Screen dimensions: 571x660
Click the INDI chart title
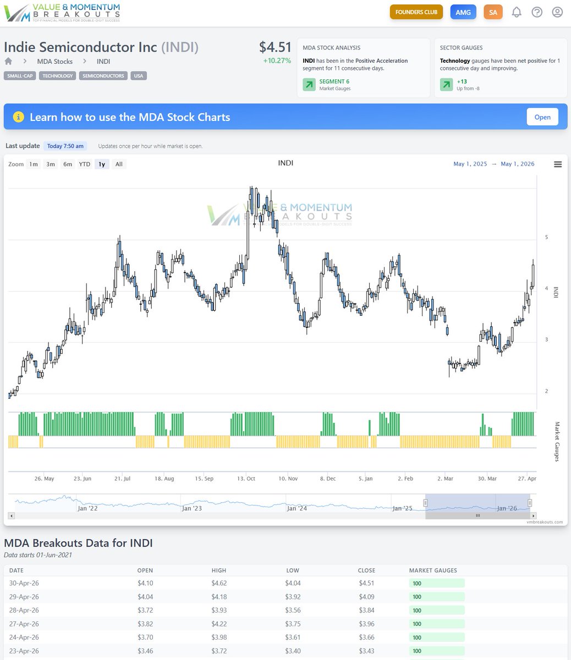285,163
